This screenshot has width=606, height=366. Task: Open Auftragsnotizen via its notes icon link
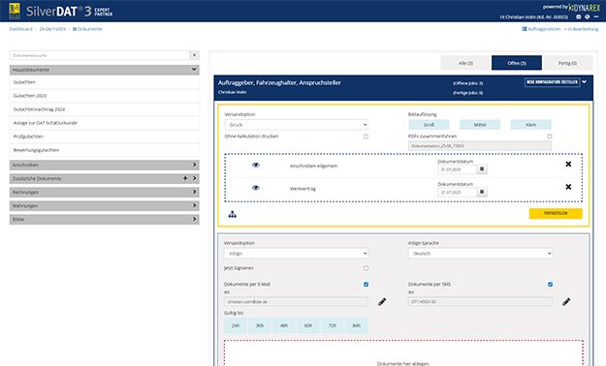(541, 29)
